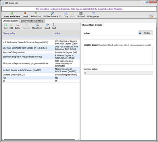Select the MD display value row
Image resolution: width=158 pixels, height=142 pixels.
tap(28, 78)
